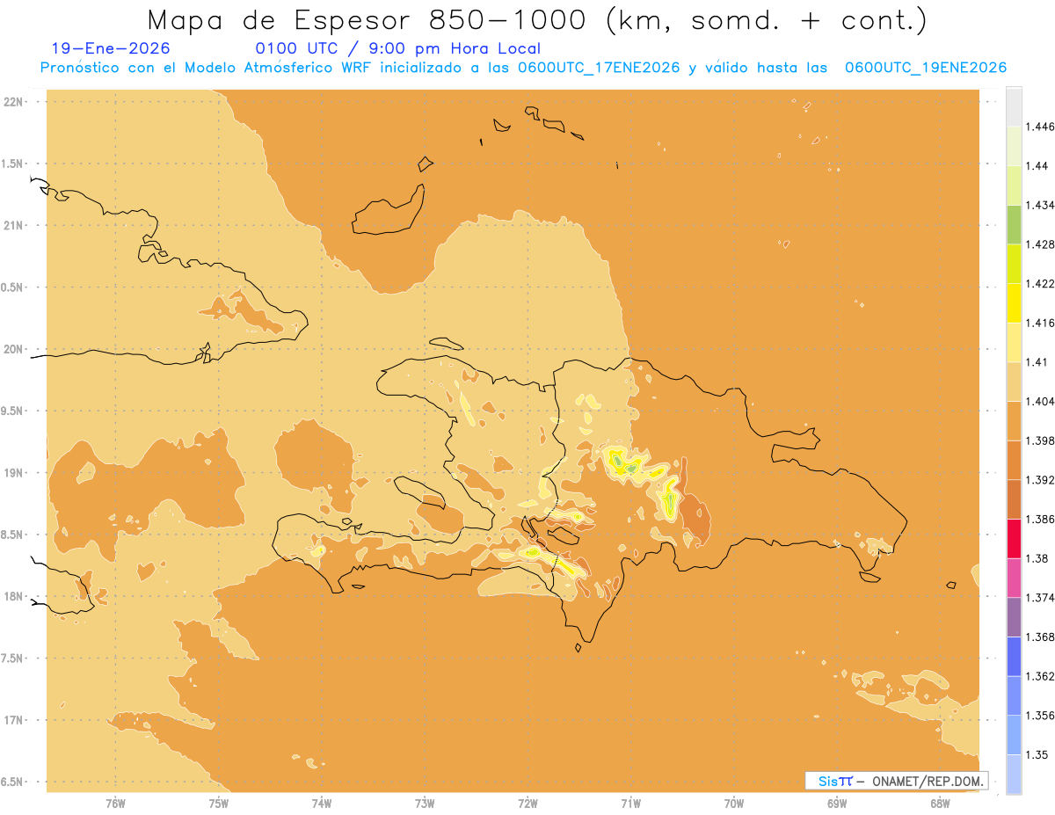Click the '68W' longitude axis label
This screenshot has width=1055, height=815.
pos(940,803)
